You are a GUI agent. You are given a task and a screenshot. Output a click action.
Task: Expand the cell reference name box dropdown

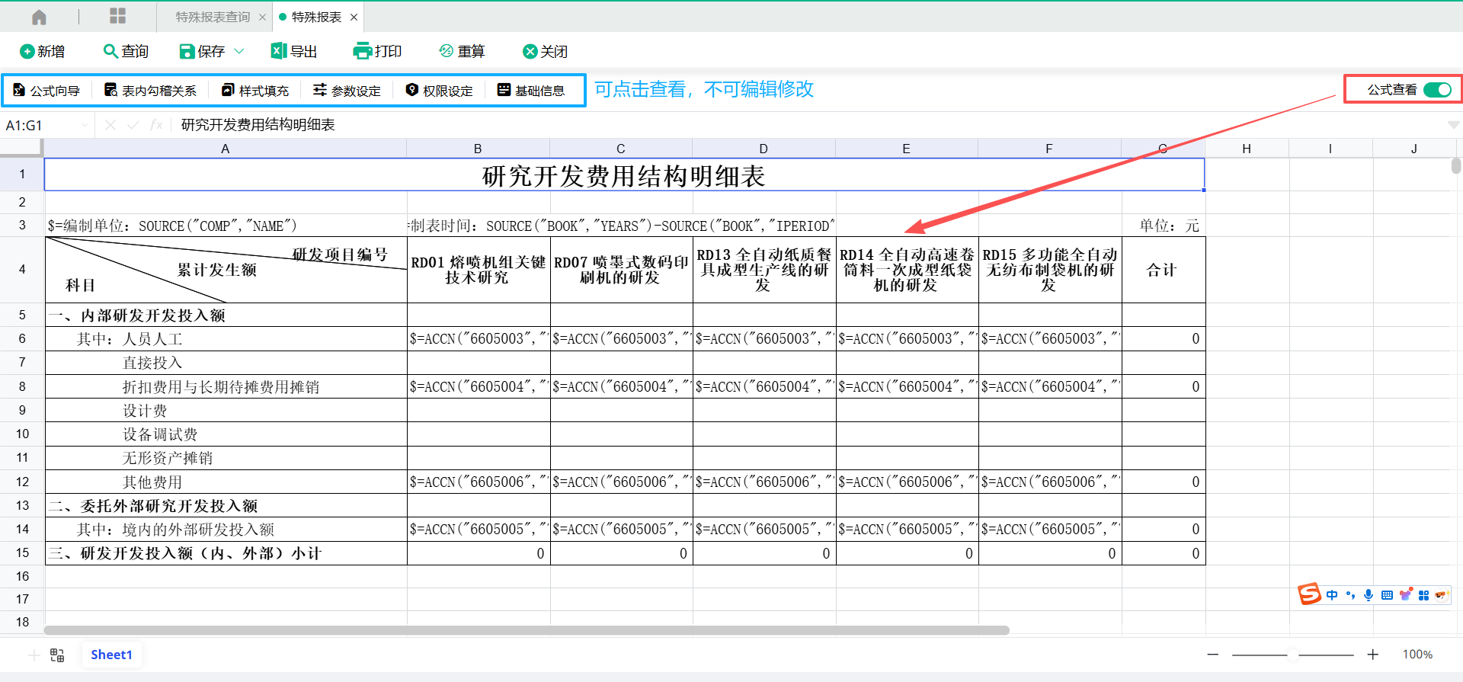click(x=85, y=125)
